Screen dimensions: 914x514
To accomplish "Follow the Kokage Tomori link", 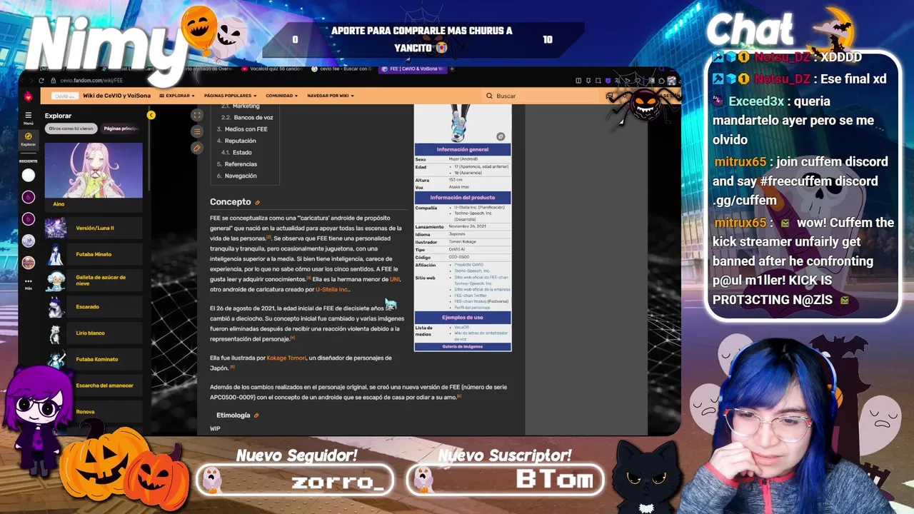I will (x=286, y=358).
